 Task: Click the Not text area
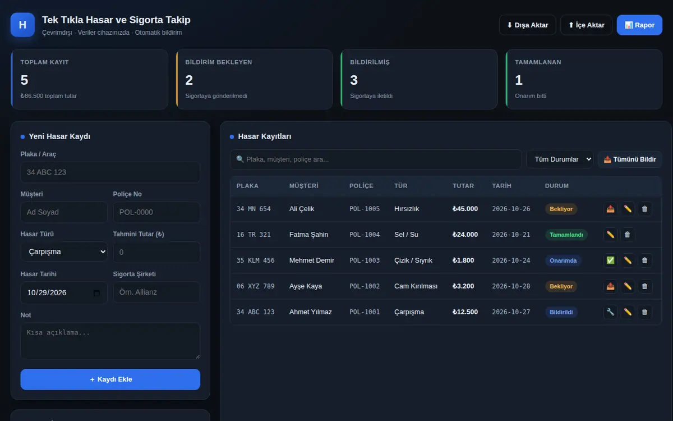tap(110, 341)
